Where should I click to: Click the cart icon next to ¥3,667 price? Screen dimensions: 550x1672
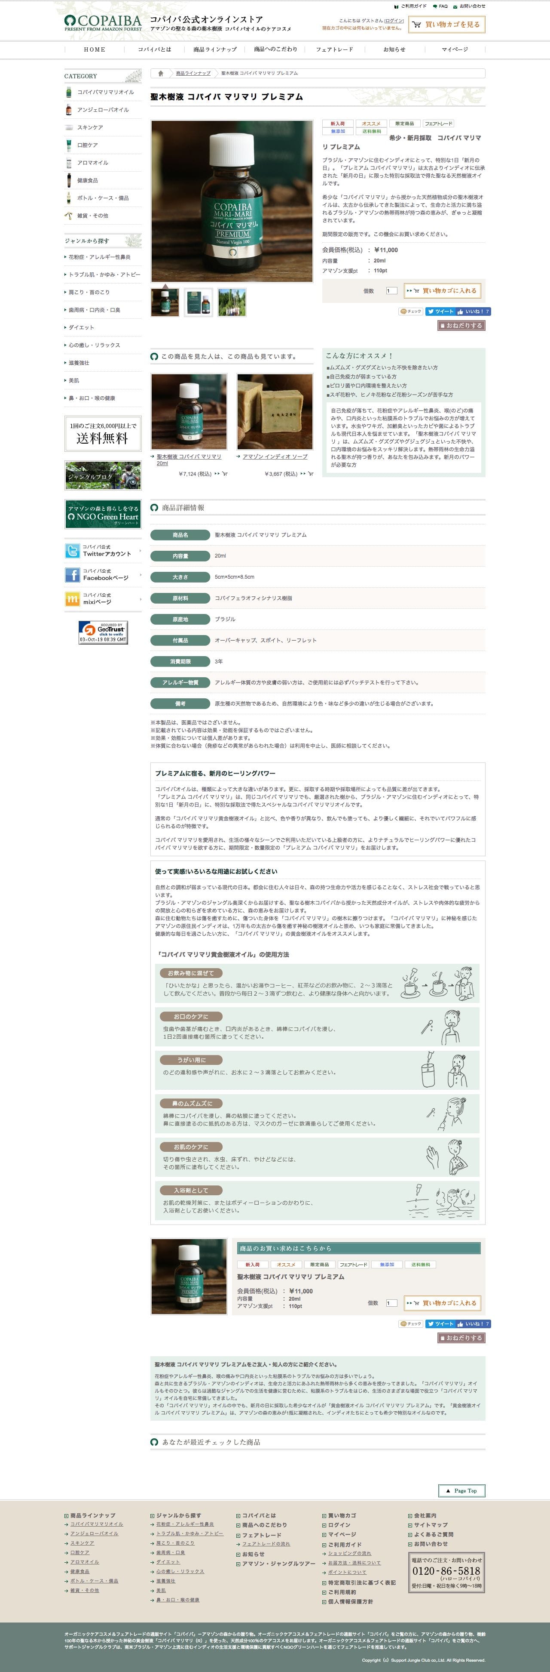[x=310, y=474]
